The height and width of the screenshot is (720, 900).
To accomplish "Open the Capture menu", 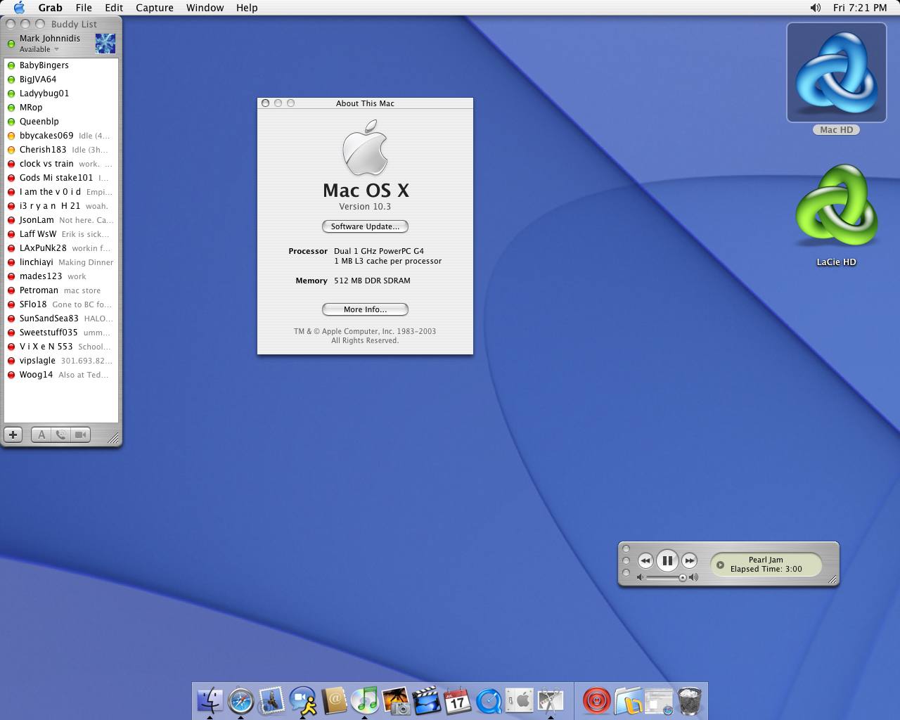I will point(155,8).
